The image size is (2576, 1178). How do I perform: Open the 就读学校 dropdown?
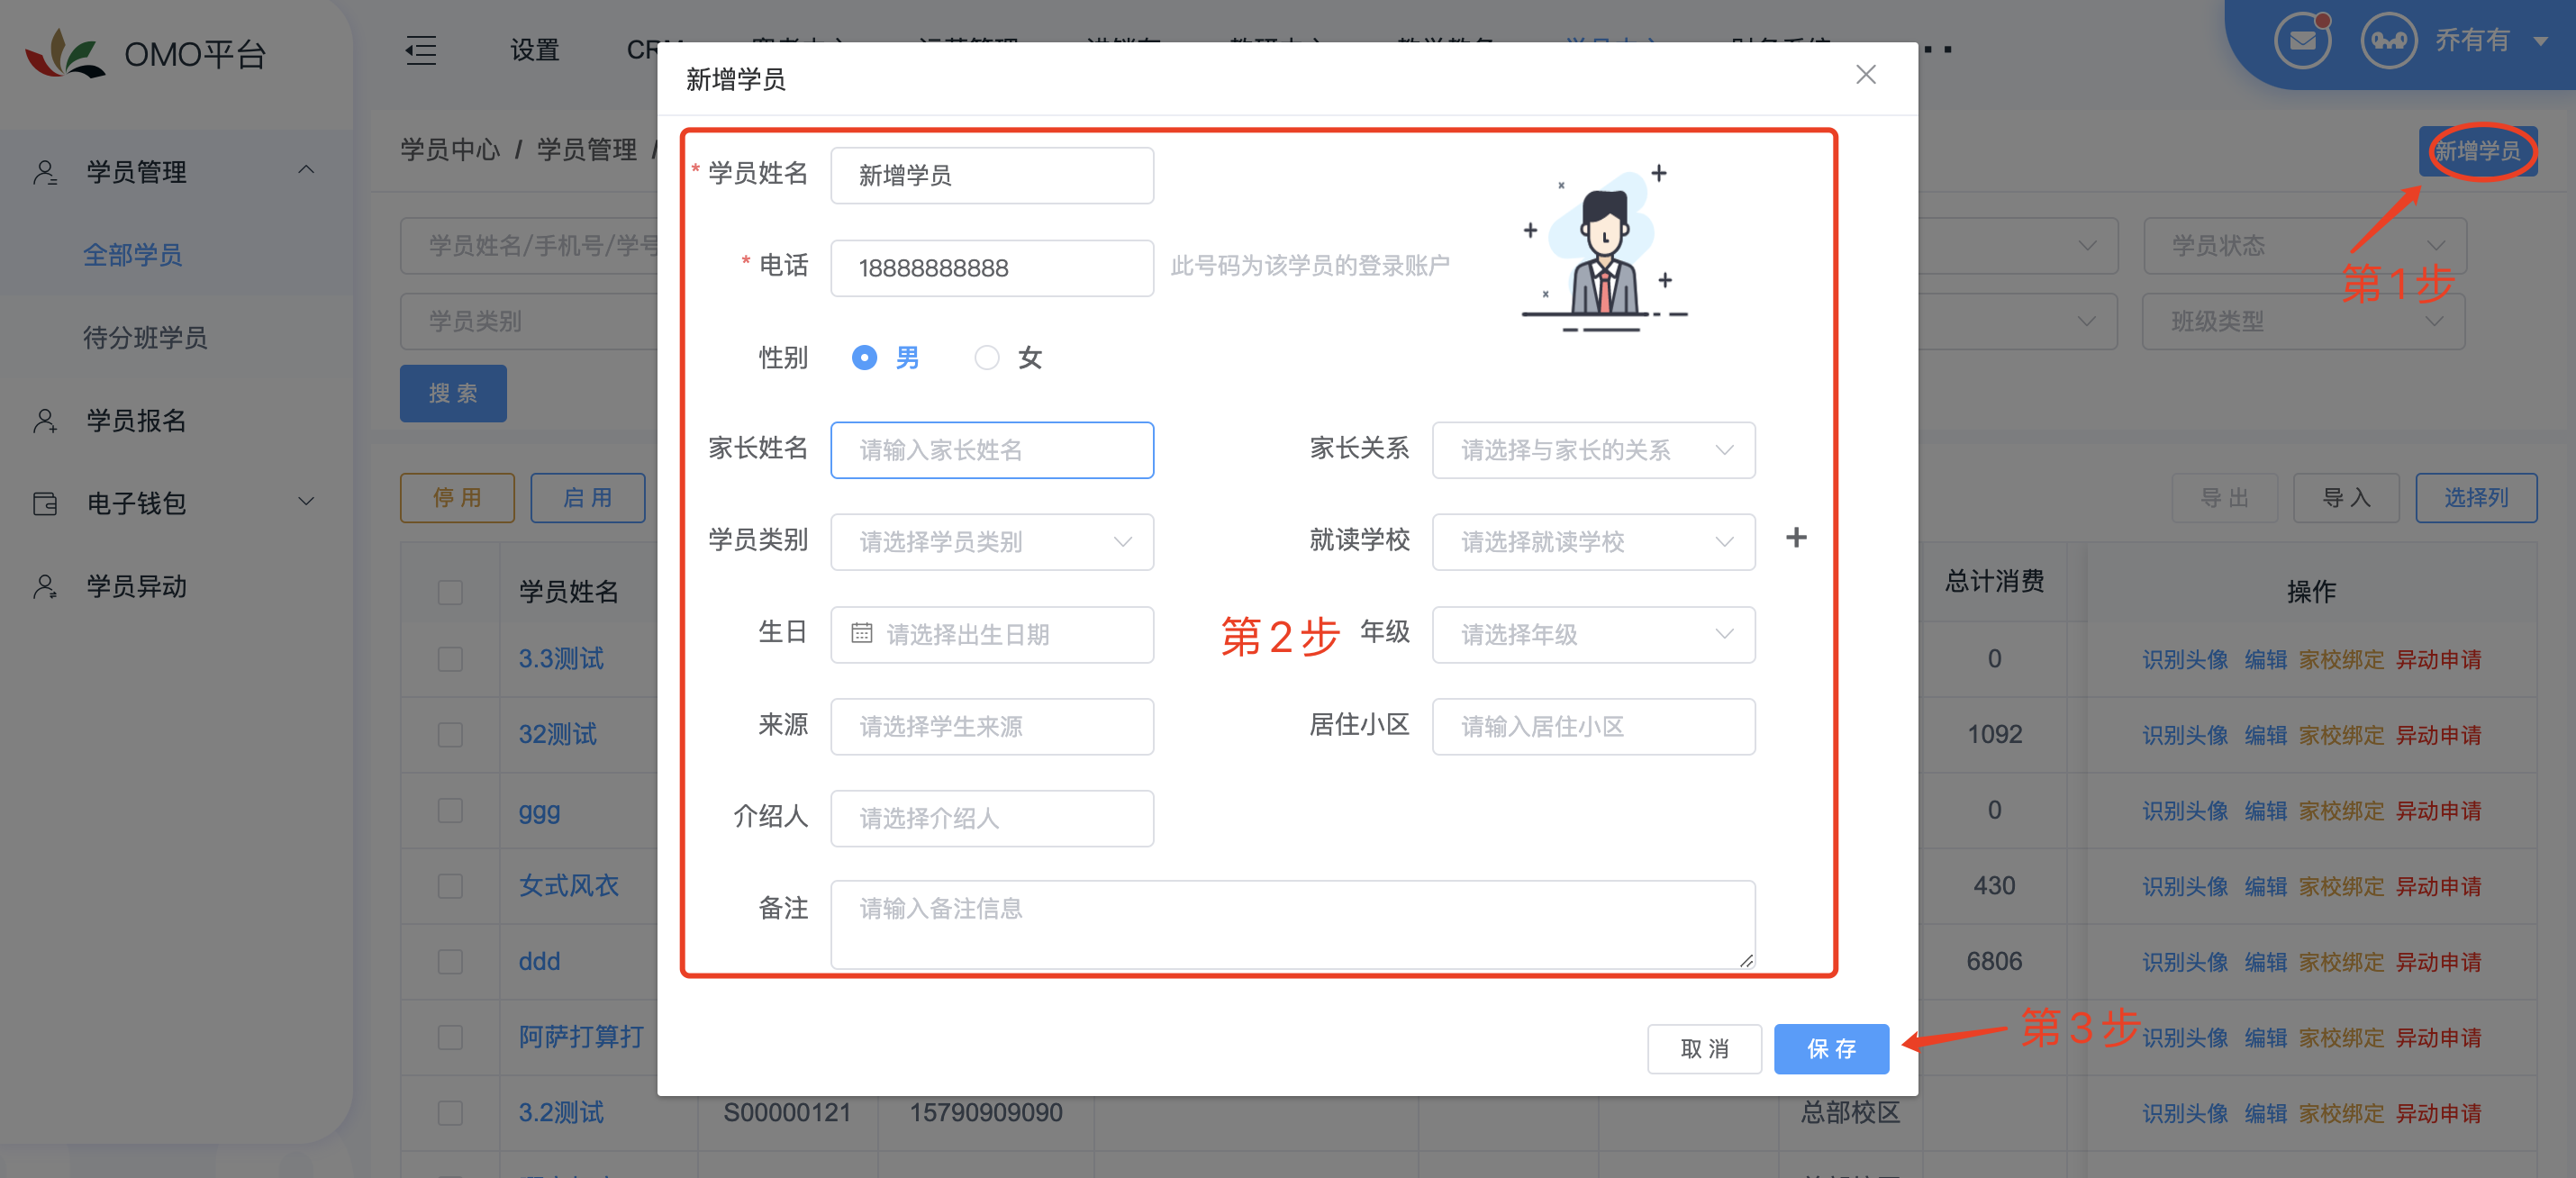coord(1593,542)
